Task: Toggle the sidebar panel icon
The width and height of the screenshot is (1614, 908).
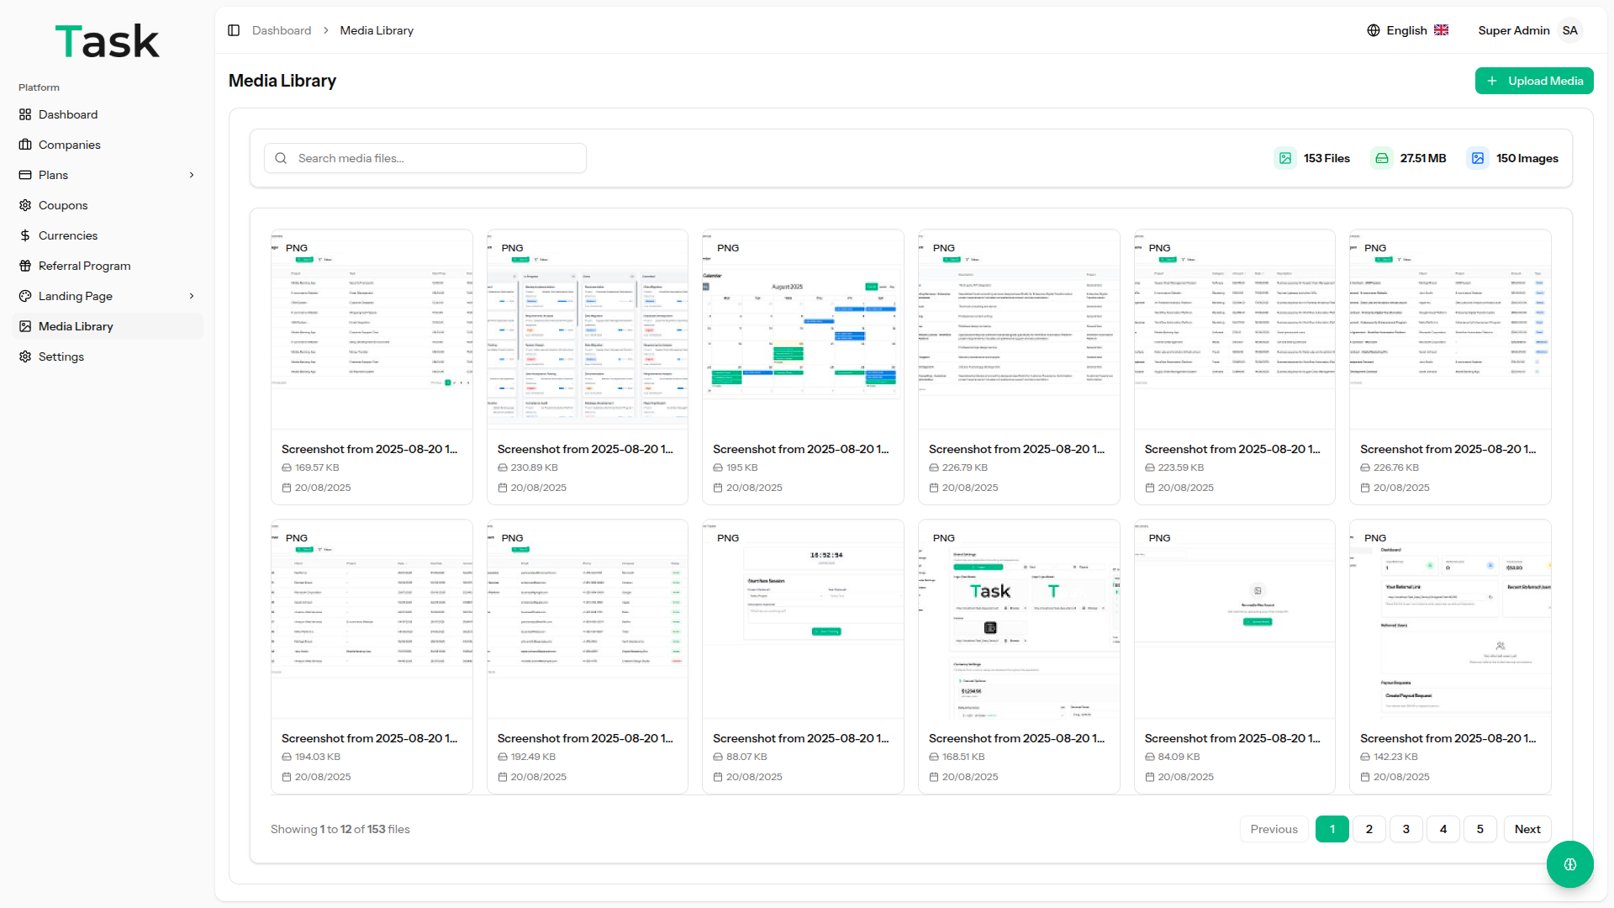Action: pos(234,30)
